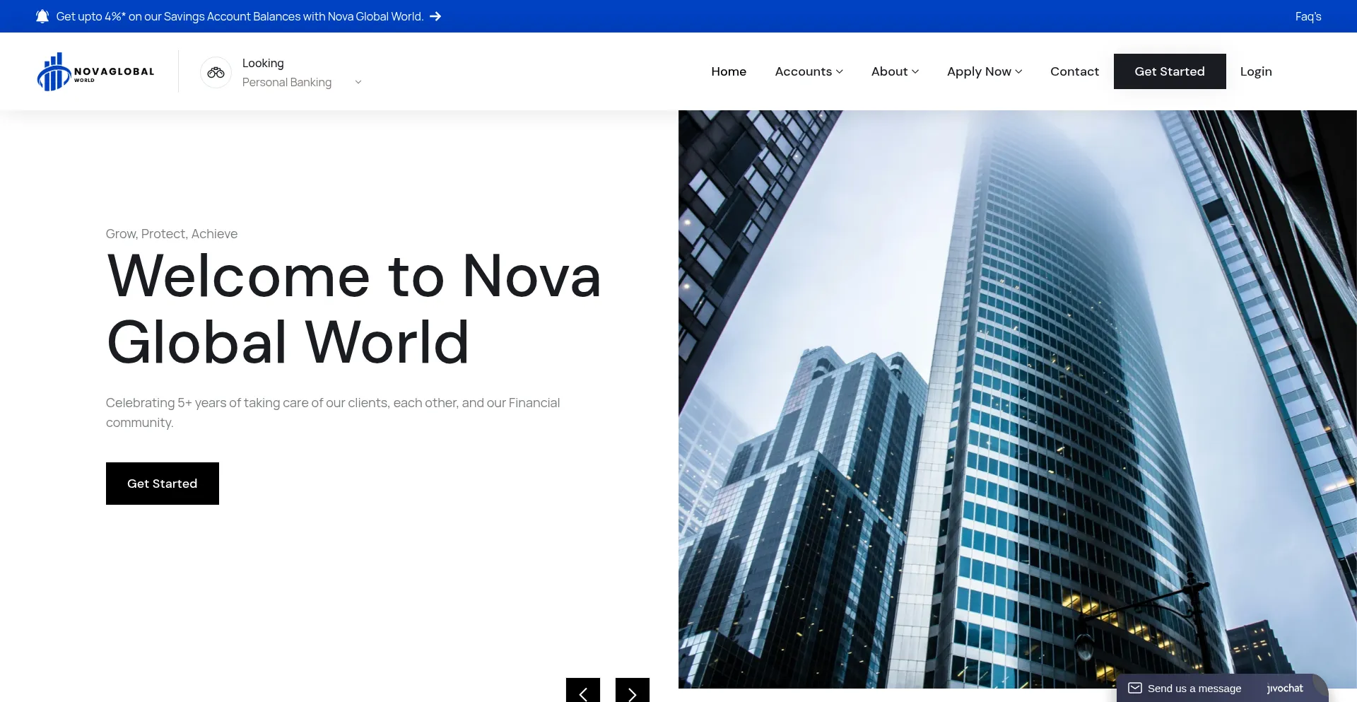The image size is (1357, 702).
Task: Expand the About dropdown
Action: [894, 71]
